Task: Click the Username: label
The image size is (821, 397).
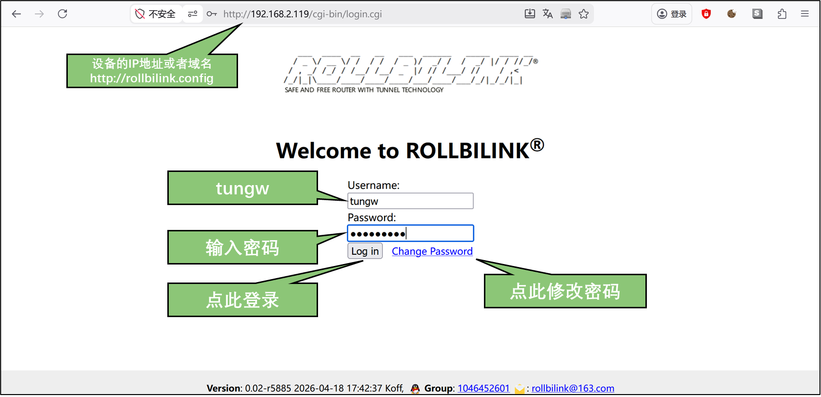Action: pos(374,185)
